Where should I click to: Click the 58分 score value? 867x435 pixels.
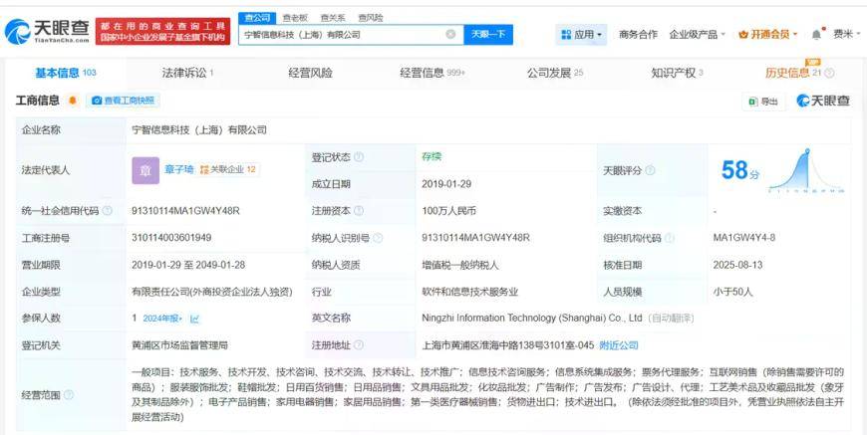click(x=739, y=170)
